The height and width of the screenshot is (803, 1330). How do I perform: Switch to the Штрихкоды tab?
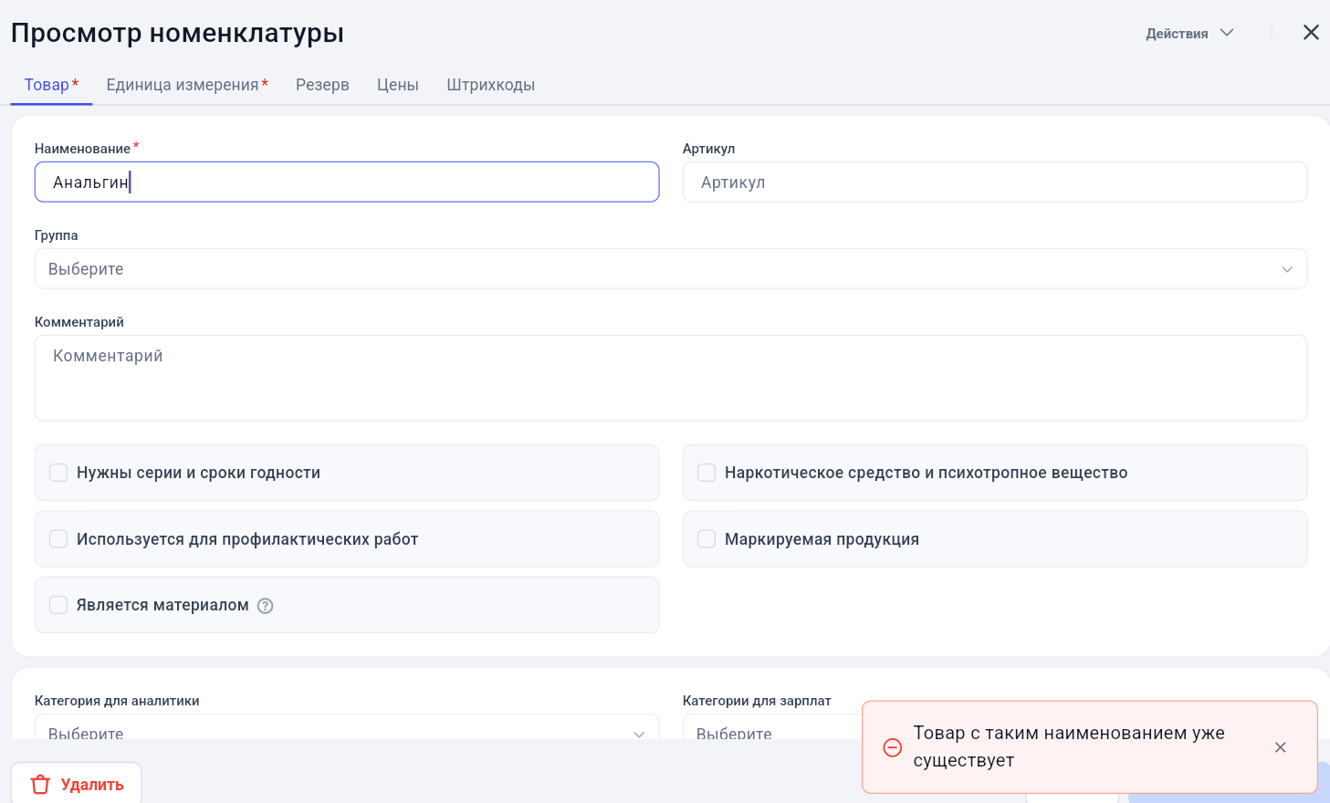[491, 85]
